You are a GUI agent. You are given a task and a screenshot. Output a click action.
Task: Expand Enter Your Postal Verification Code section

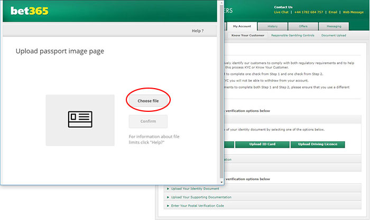(x=262, y=206)
